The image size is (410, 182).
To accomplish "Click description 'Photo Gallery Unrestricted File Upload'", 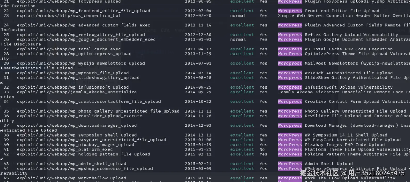I will tap(355, 111).
